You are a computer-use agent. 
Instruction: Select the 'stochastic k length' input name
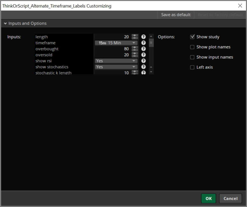[x=53, y=72]
